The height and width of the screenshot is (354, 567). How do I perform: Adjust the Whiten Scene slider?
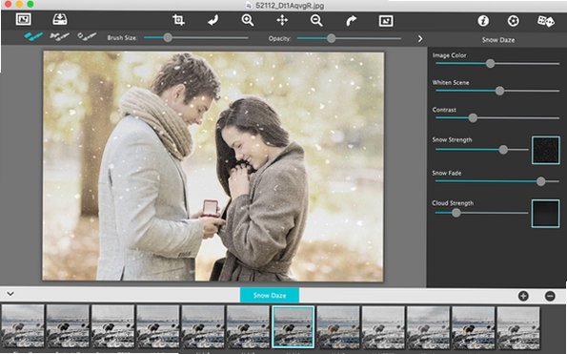click(x=497, y=91)
